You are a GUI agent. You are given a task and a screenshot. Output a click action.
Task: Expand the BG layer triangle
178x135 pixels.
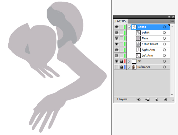129,61
